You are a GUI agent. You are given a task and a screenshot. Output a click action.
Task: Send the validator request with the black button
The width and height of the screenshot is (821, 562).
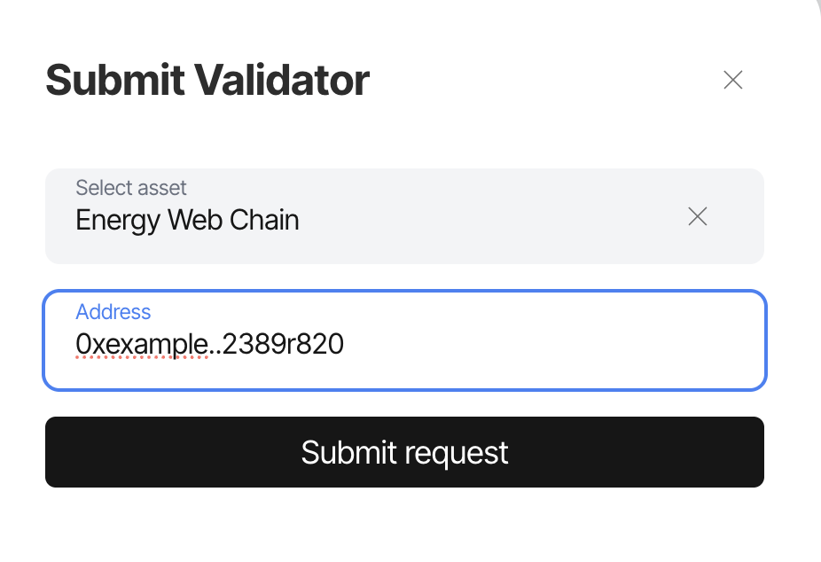point(404,452)
